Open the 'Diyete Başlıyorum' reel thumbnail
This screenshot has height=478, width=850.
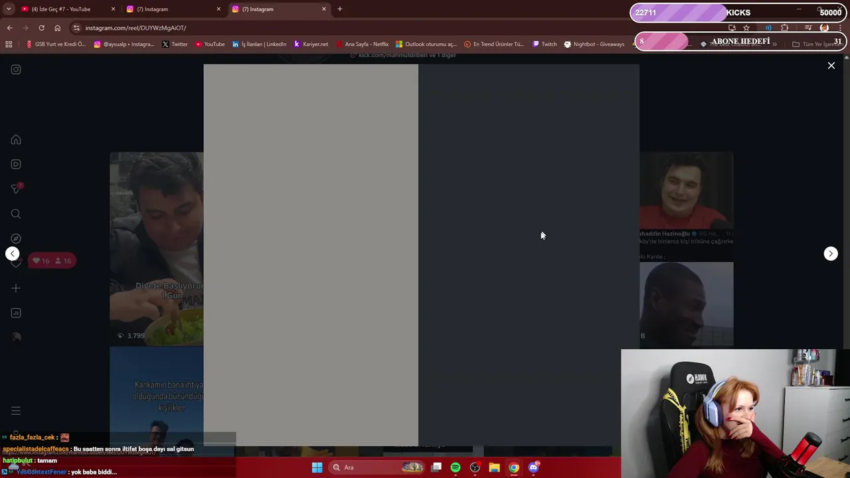click(x=157, y=249)
